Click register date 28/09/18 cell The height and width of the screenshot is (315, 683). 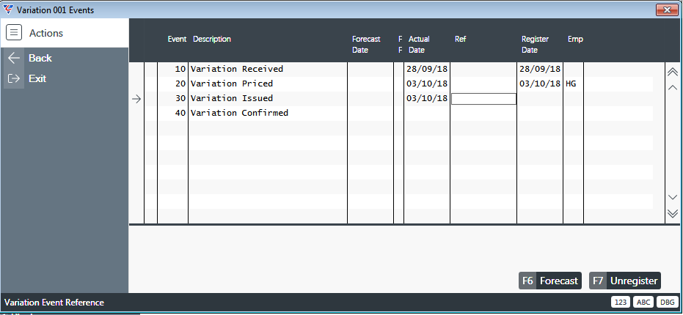[540, 69]
